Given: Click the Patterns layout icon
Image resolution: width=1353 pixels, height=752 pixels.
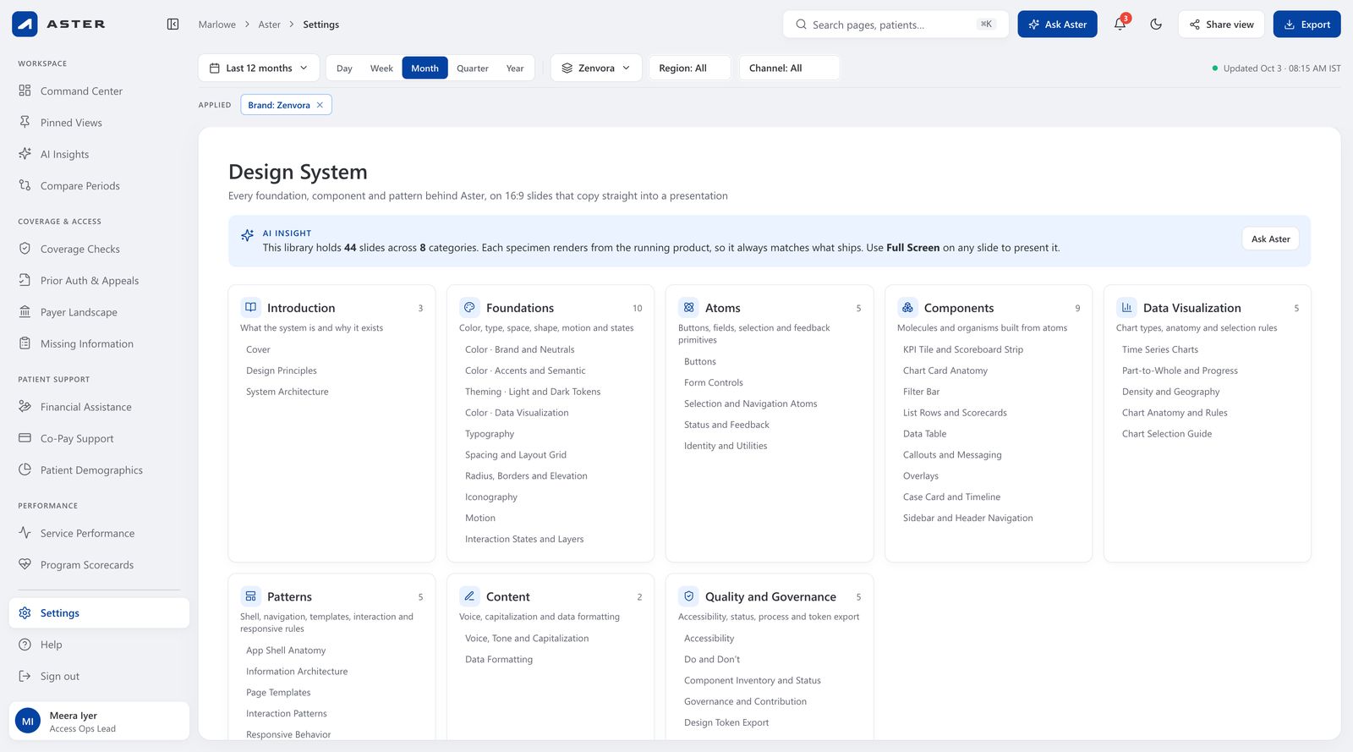Looking at the screenshot, I should click(250, 596).
